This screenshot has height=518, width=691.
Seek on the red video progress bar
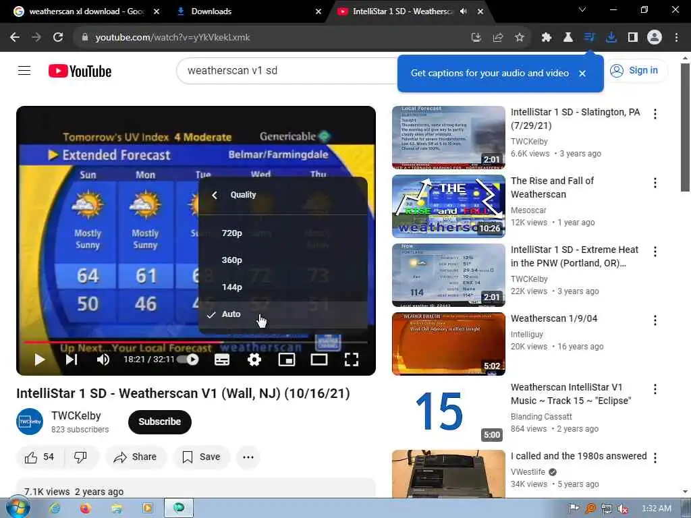(x=196, y=342)
